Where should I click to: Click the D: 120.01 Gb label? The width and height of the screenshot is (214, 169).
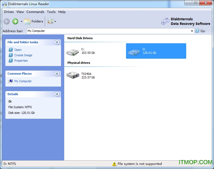(x=149, y=51)
